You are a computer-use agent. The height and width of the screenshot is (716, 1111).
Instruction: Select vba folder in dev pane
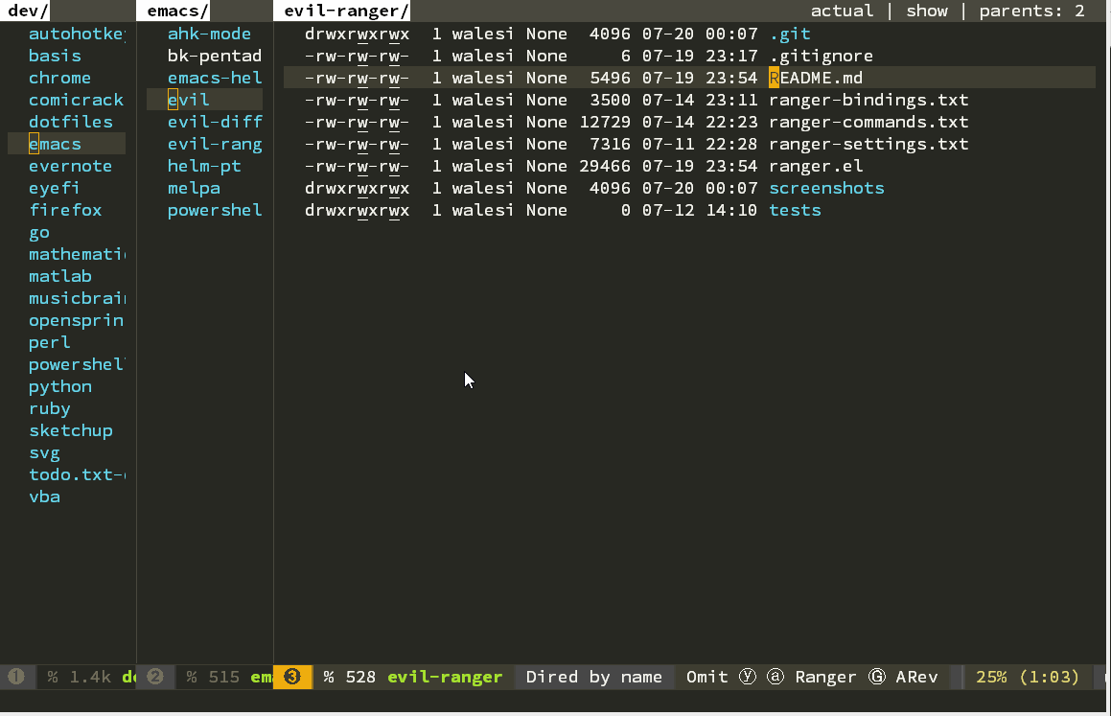click(44, 497)
